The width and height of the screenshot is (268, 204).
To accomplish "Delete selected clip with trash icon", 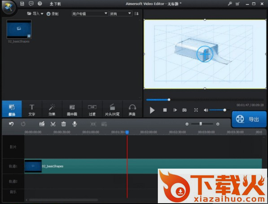I will point(64,124).
